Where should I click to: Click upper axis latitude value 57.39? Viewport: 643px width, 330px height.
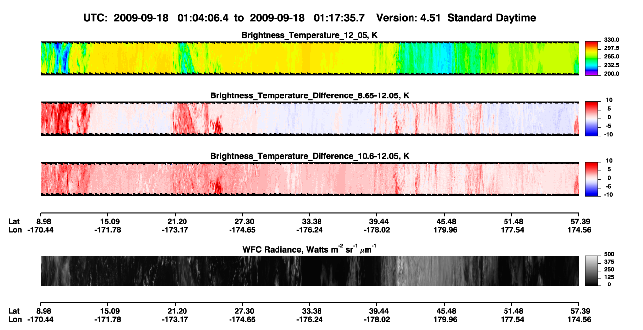click(580, 221)
